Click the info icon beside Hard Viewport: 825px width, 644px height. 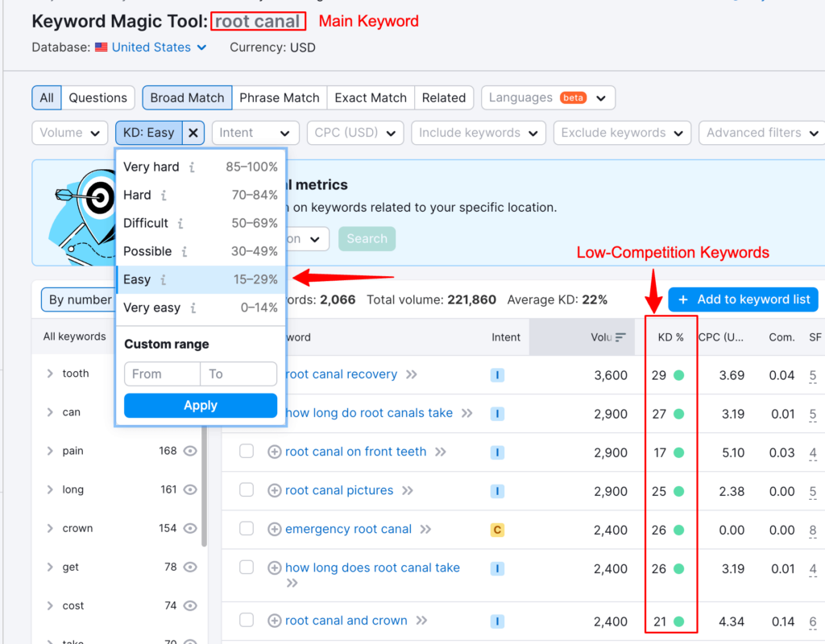pos(164,196)
